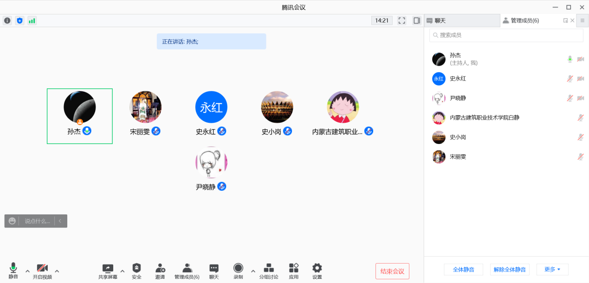Toggle 史永红's microphone in member list
The width and height of the screenshot is (589, 283).
click(x=570, y=79)
